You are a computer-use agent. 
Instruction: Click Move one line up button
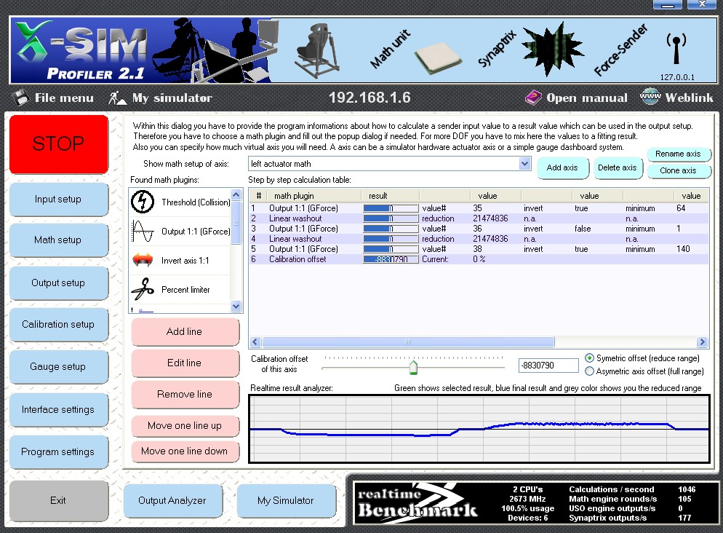tap(185, 425)
